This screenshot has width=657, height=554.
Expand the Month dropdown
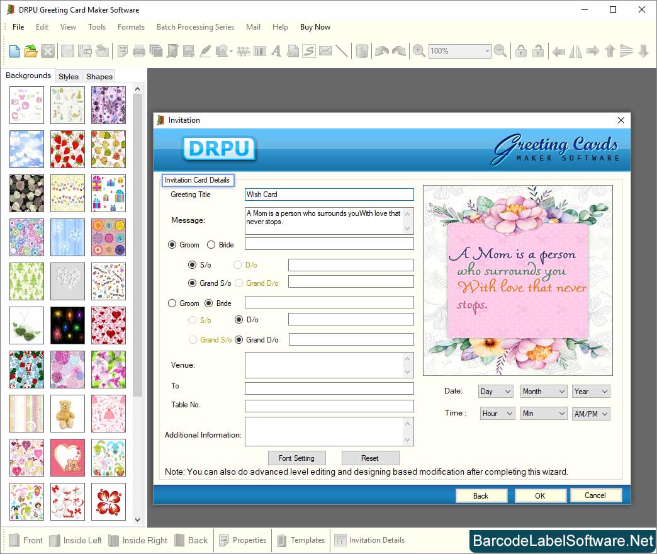pos(544,392)
